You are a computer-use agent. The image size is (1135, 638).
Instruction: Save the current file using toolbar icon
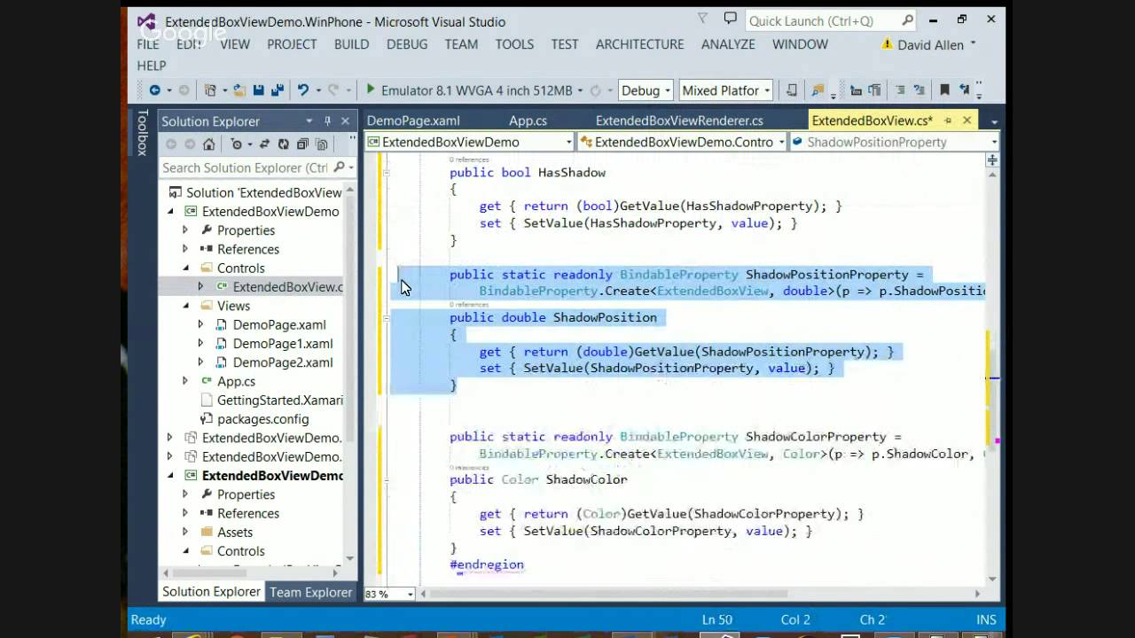pyautogui.click(x=258, y=90)
